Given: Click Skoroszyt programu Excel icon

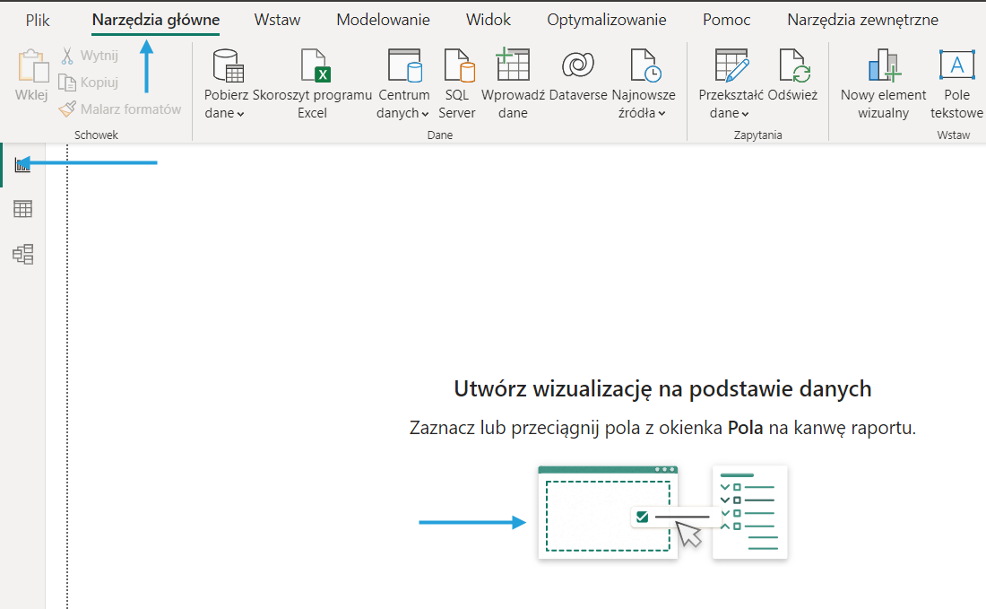Looking at the screenshot, I should pyautogui.click(x=312, y=66).
